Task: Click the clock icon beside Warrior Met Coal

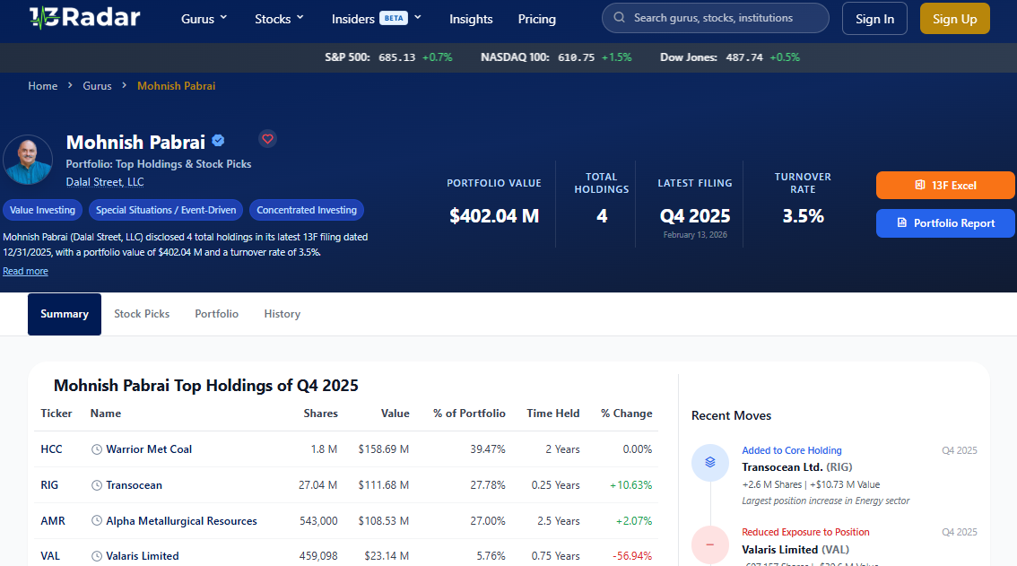Action: click(x=97, y=449)
